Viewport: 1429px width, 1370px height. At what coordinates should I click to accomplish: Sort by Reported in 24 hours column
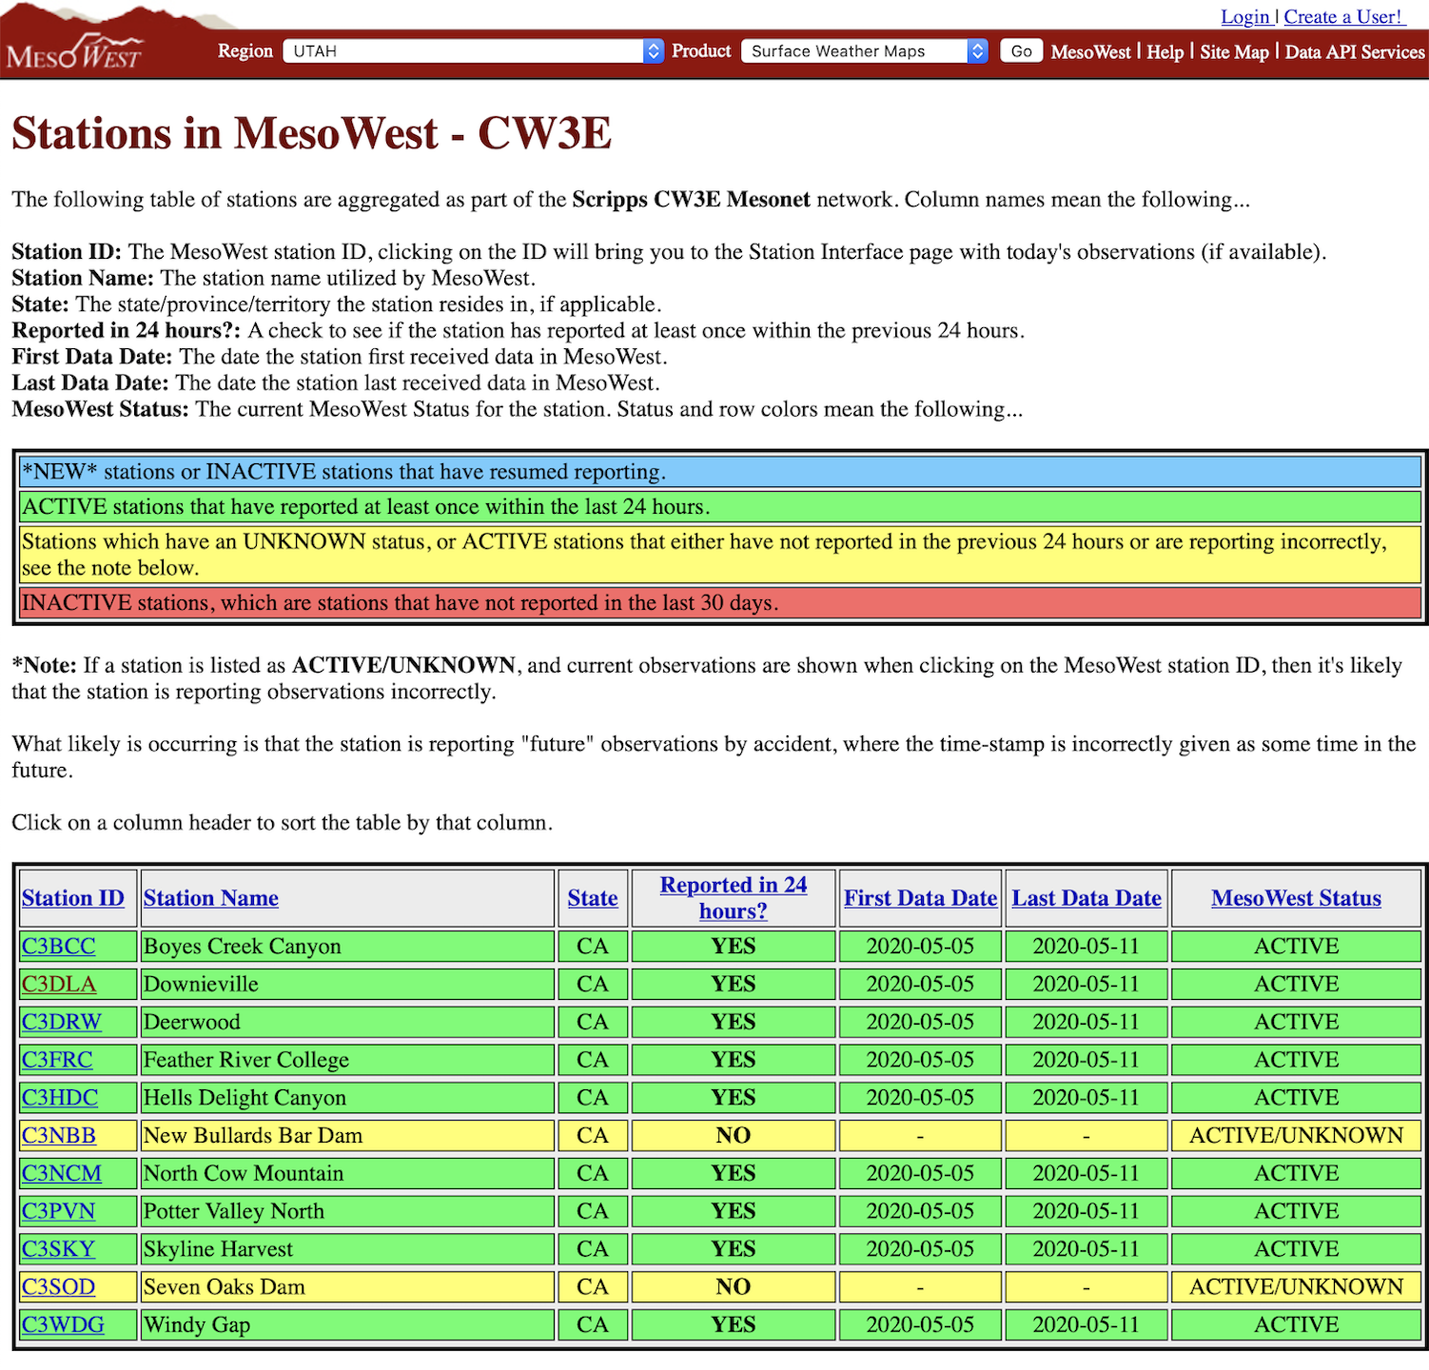click(734, 898)
